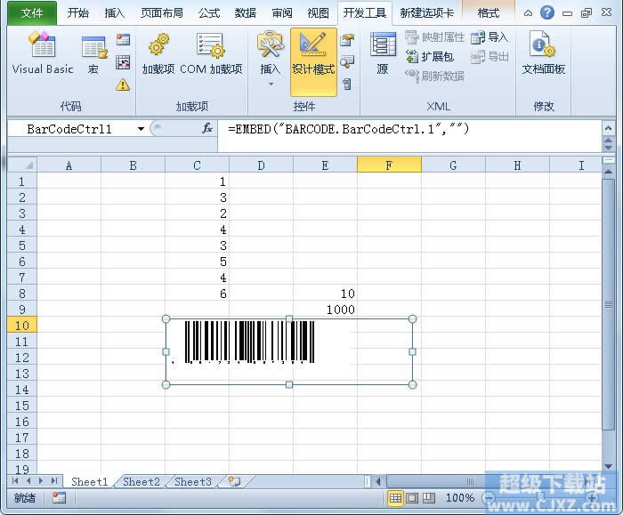The image size is (623, 515).
Task: Click 扩展包 expansion packs
Action: point(430,56)
